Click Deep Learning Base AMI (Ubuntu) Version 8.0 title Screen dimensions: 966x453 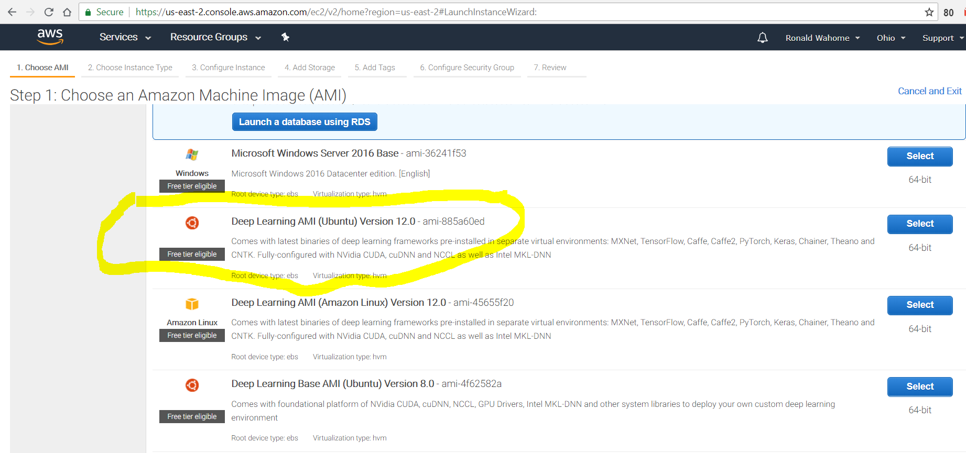click(x=333, y=384)
